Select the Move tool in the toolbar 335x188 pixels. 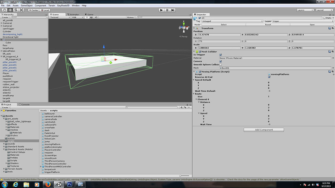pyautogui.click(x=9, y=10)
